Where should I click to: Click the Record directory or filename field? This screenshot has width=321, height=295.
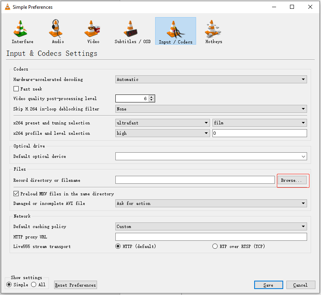195,180
